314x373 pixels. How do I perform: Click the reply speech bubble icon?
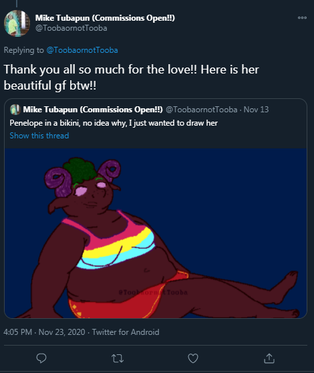[41, 358]
